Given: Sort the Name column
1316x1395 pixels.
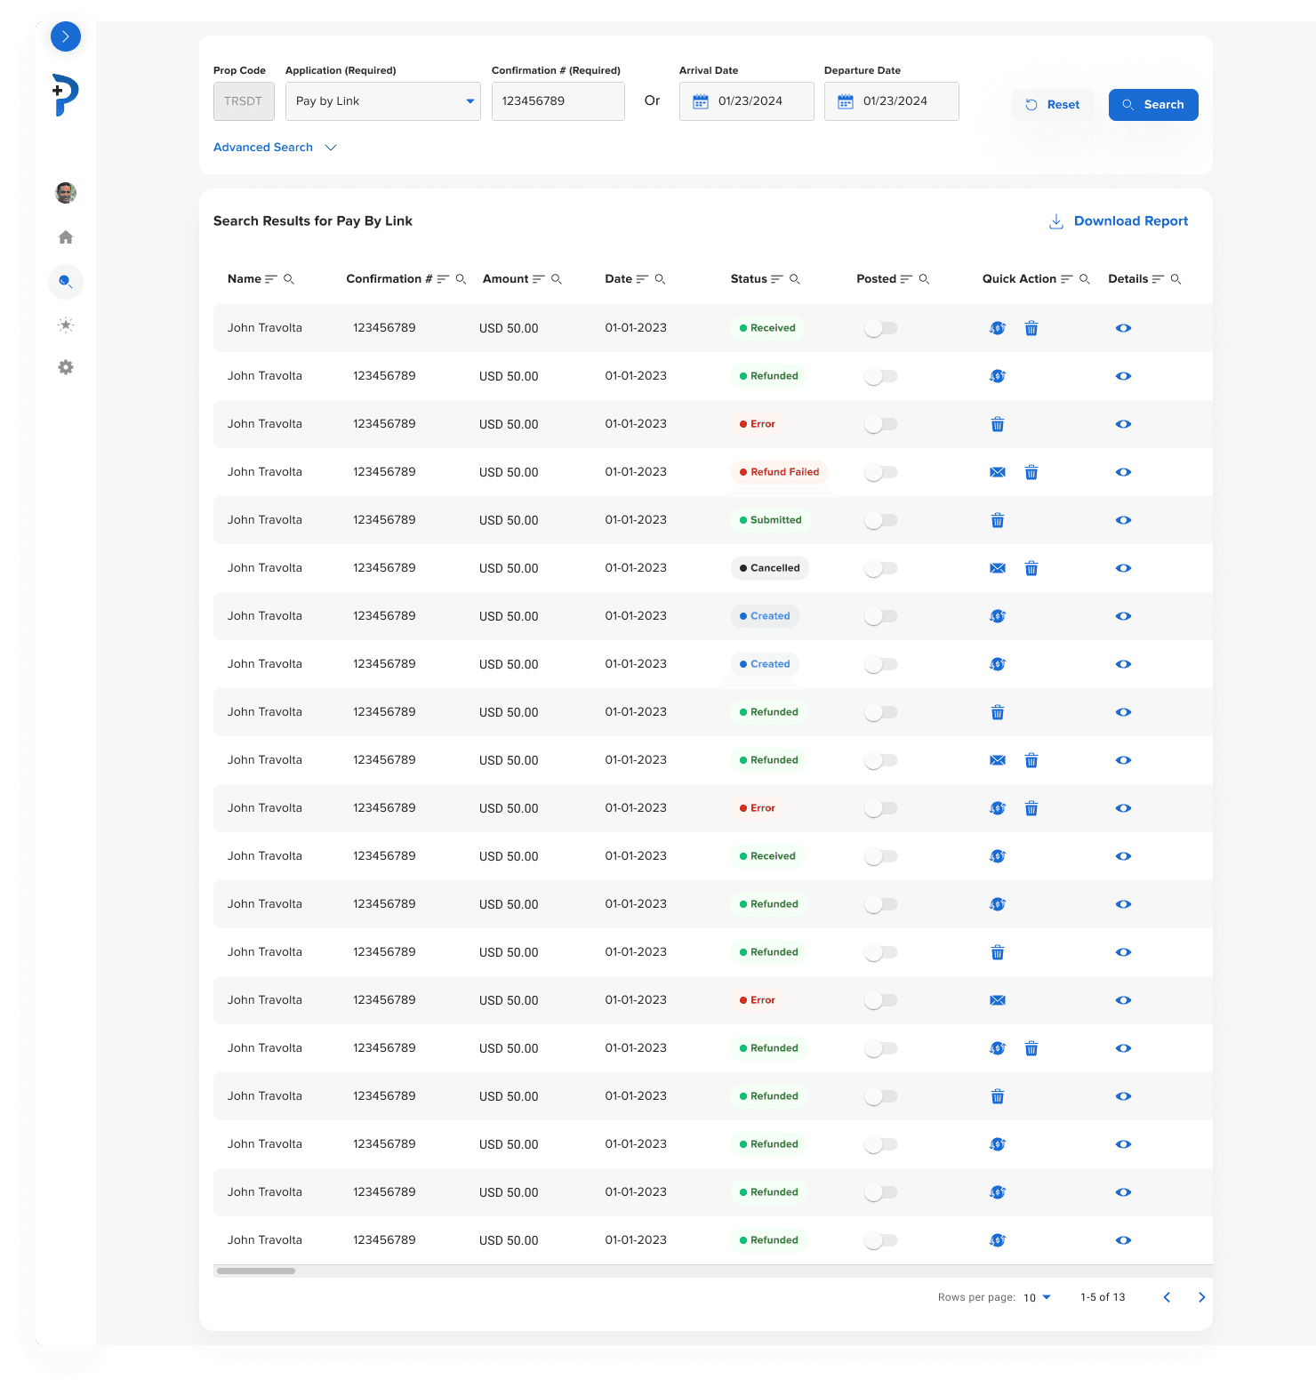Looking at the screenshot, I should [x=271, y=279].
